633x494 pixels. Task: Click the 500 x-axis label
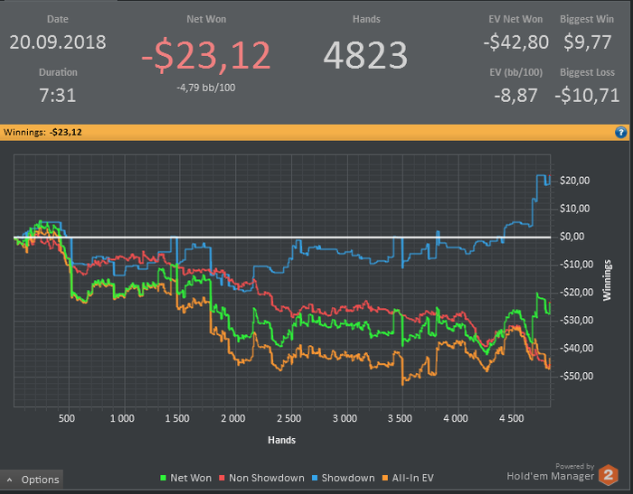[67, 418]
